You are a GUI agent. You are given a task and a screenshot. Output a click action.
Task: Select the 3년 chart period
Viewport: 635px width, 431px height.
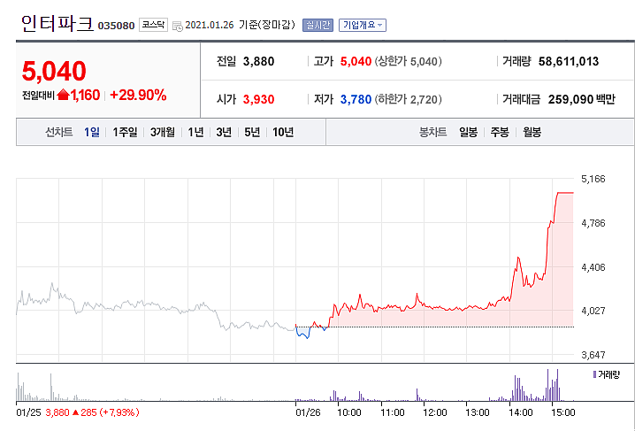pos(224,132)
